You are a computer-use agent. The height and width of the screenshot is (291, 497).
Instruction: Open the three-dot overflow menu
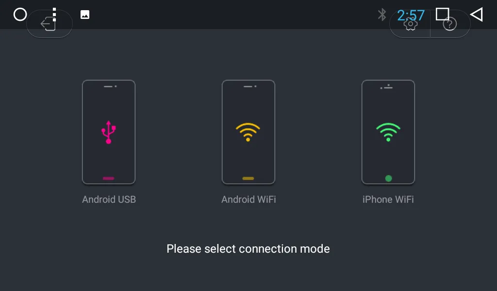tap(54, 14)
